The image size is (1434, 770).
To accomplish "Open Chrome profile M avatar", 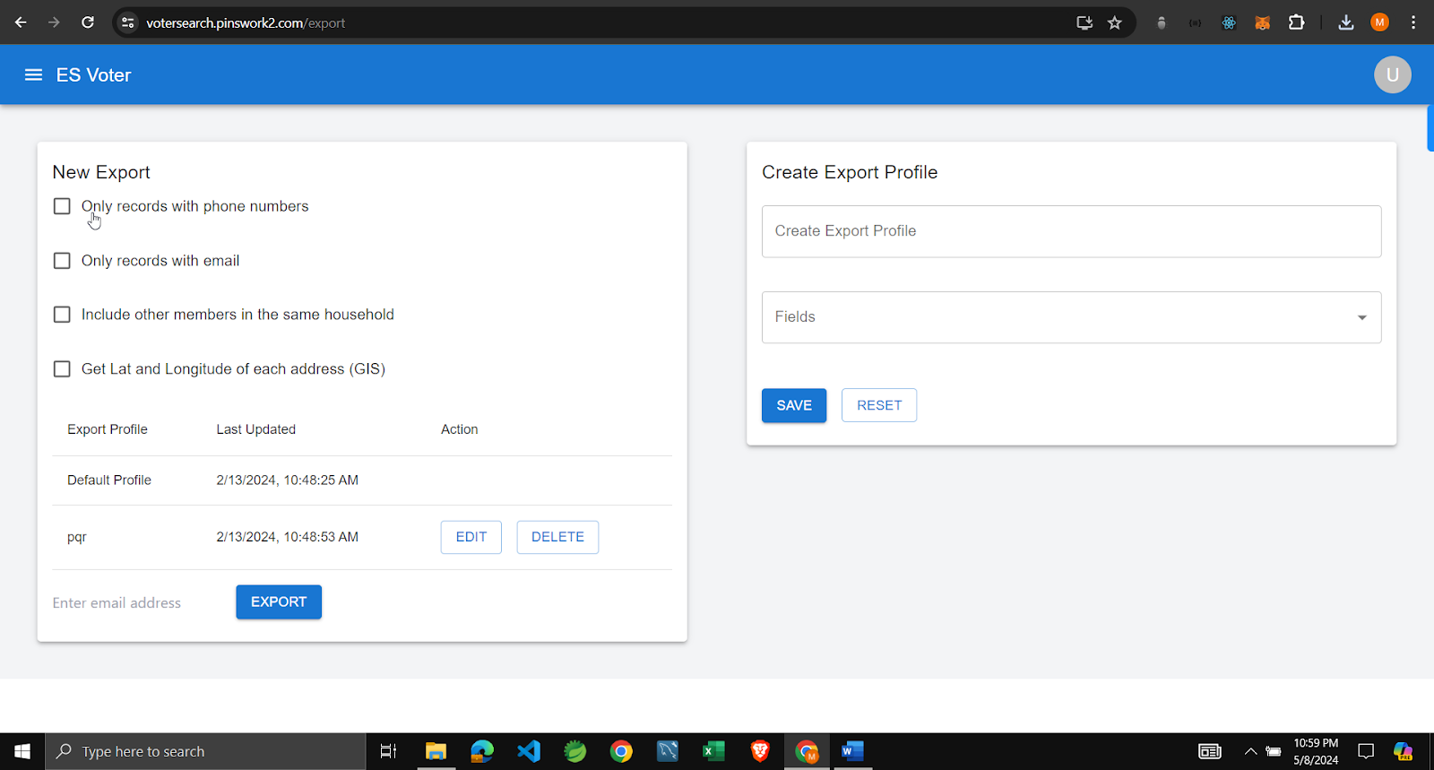I will pos(1380,22).
